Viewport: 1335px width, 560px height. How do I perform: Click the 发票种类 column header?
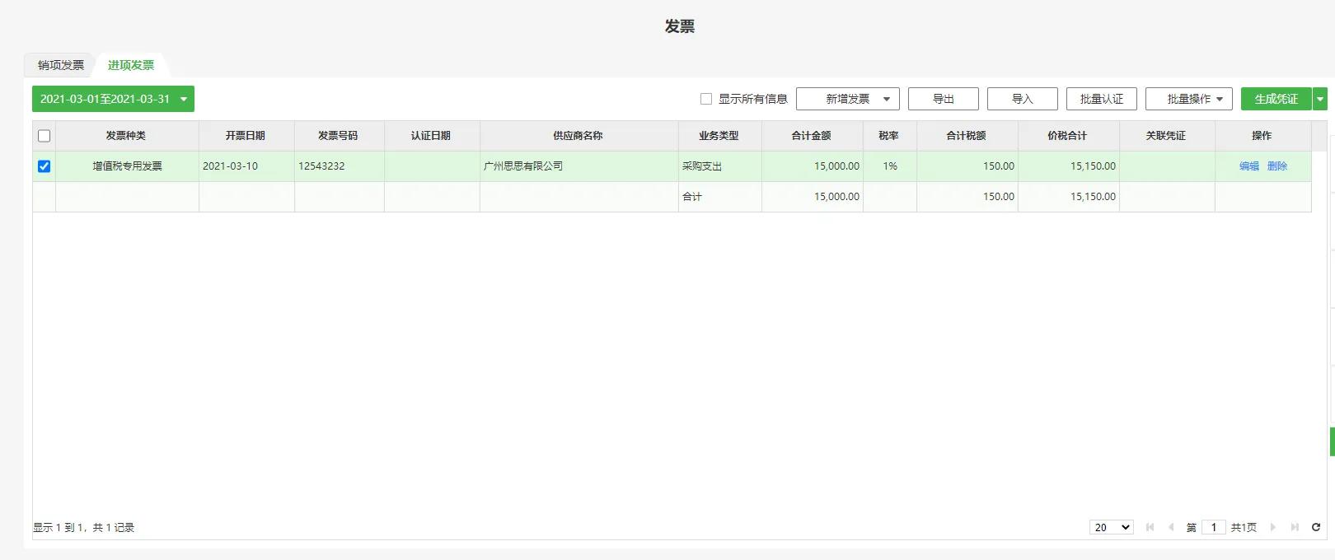(126, 136)
